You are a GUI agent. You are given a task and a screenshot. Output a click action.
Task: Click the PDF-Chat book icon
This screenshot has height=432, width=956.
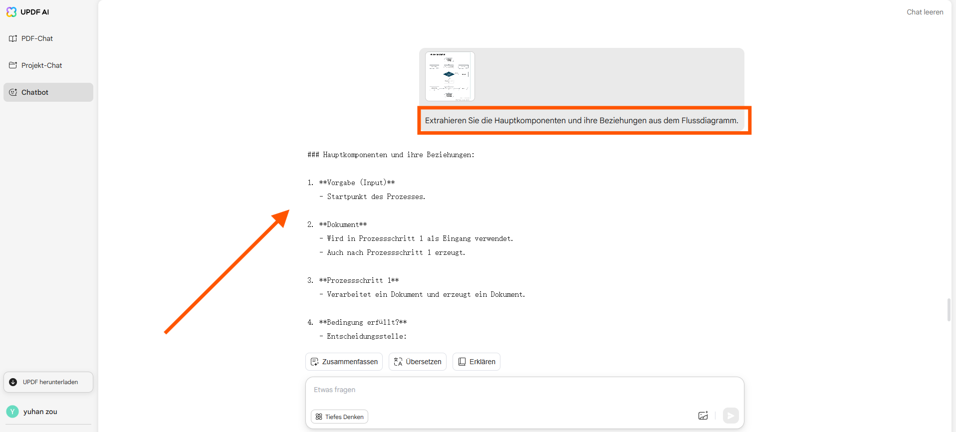(13, 38)
